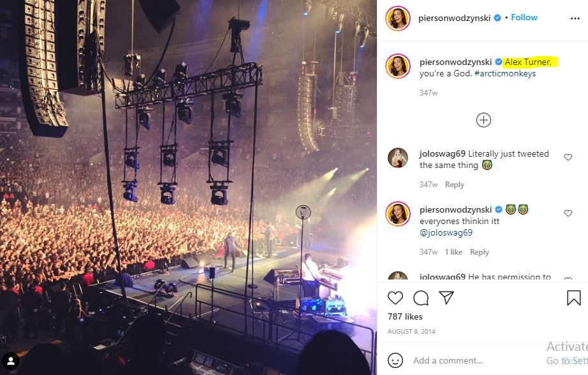The width and height of the screenshot is (588, 375).
Task: Open the comment bubble icon
Action: 421,298
